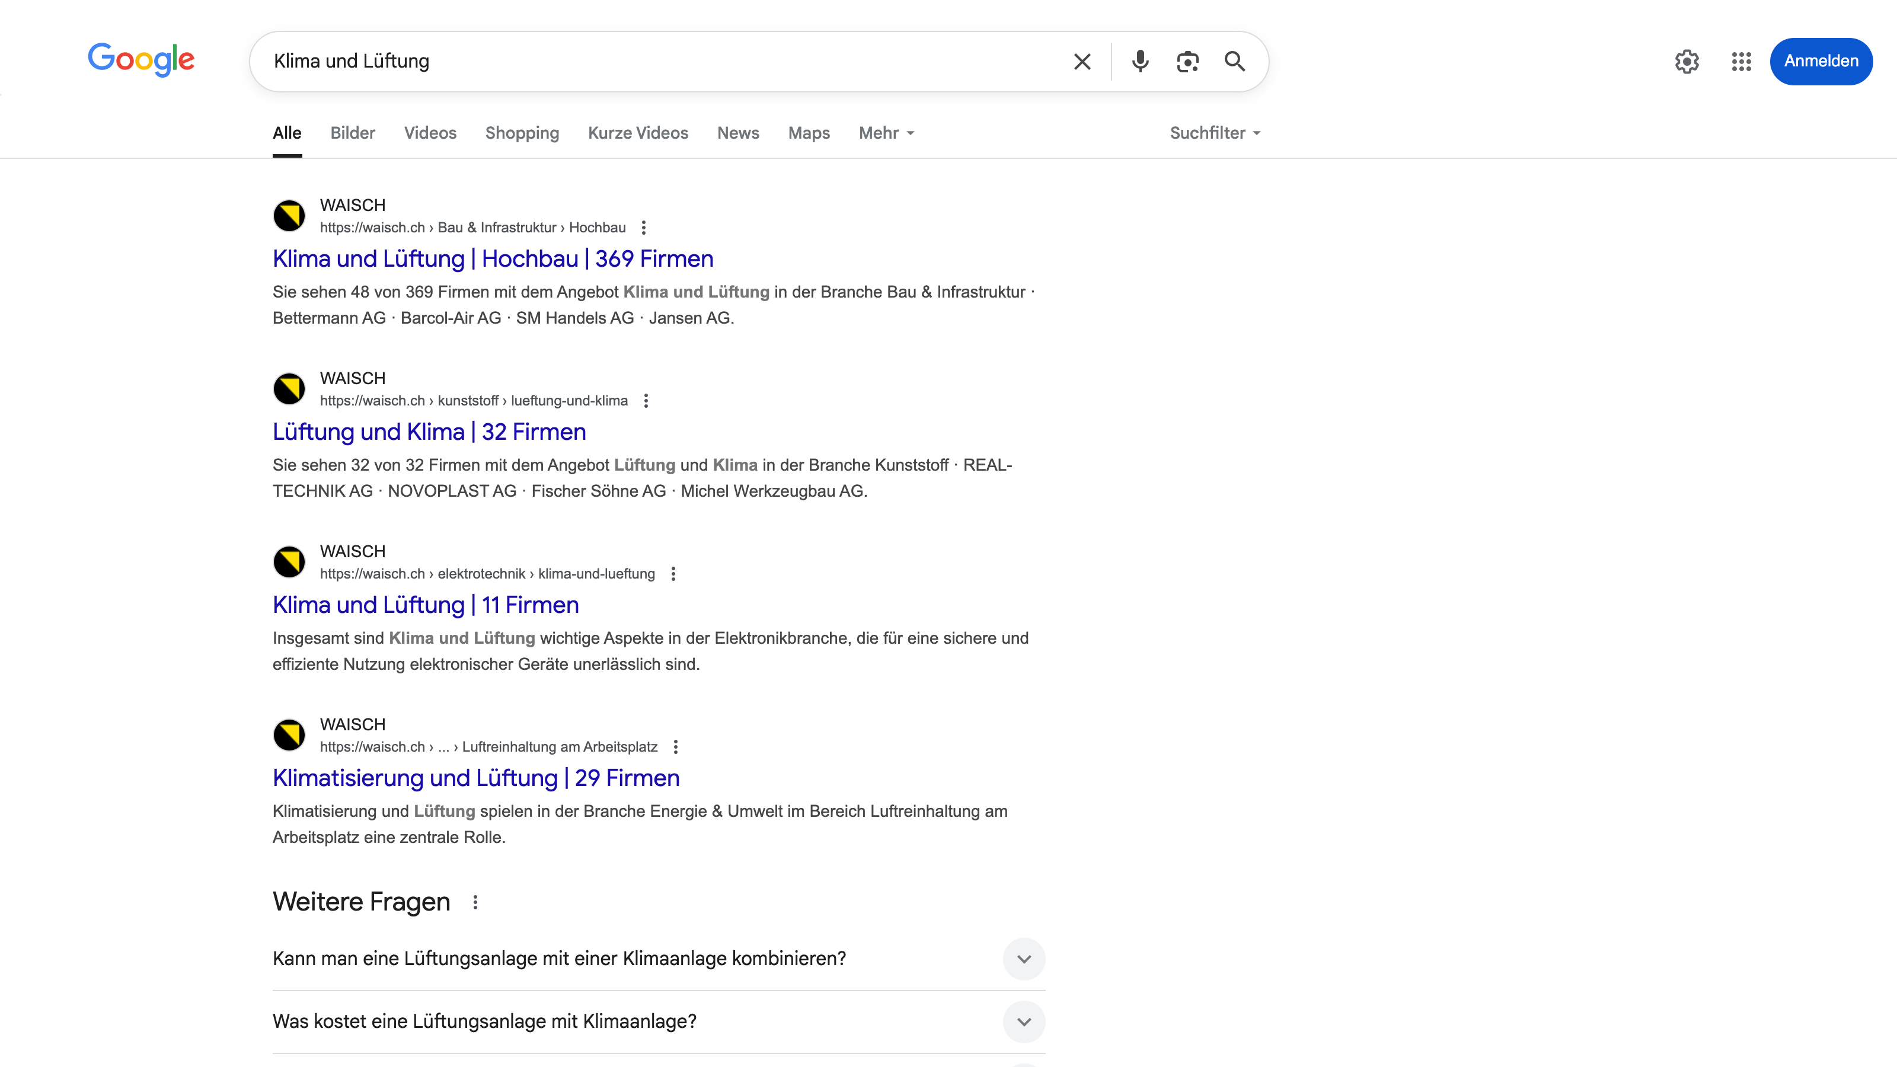This screenshot has height=1067, width=1897.
Task: Click snippet starting Insgesamt sind Klima und Lüftung
Action: [x=650, y=651]
